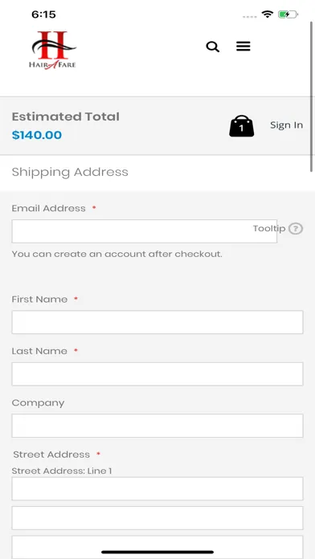Tap the Wi-Fi status icon
Image resolution: width=315 pixels, height=559 pixels.
point(267,14)
